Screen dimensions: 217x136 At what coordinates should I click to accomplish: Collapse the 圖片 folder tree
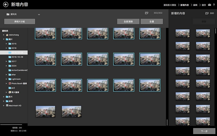click(4, 39)
